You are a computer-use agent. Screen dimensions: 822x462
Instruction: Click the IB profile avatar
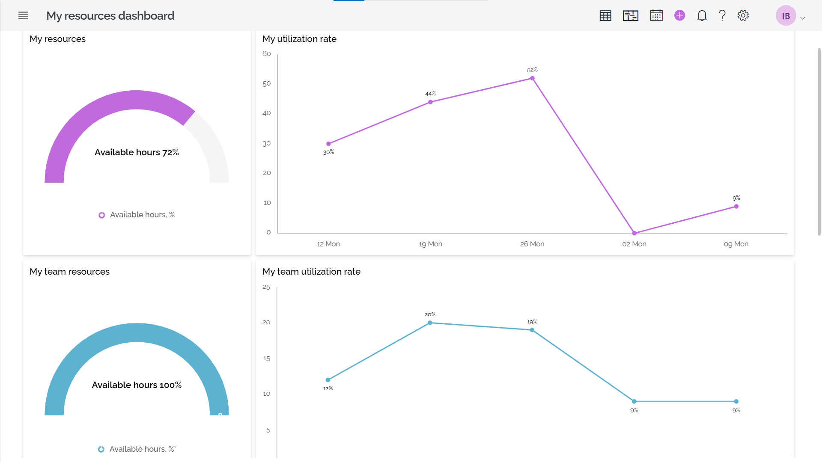pos(786,16)
